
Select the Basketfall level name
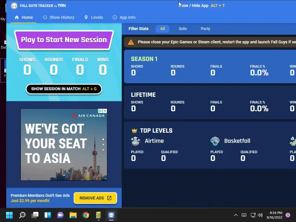(237, 141)
